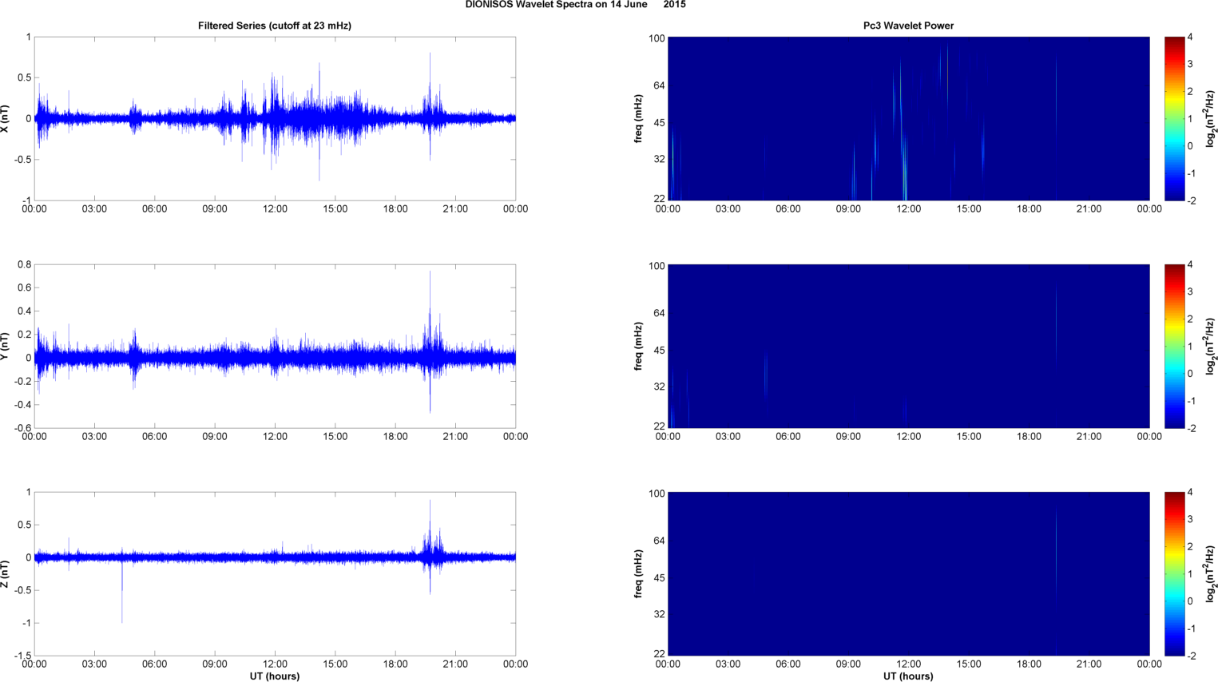Click 'UT (hours)' label below Z wavelet spectrogram
The image size is (1218, 682).
[908, 676]
